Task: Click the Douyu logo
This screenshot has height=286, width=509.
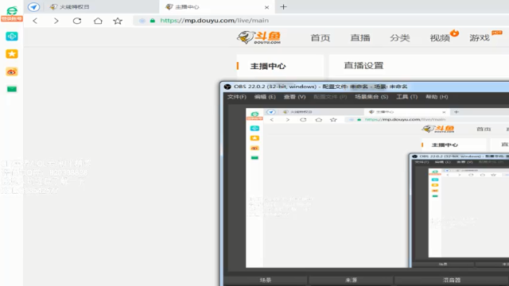Action: pyautogui.click(x=258, y=37)
